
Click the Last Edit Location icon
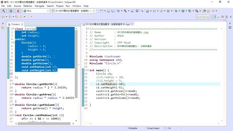coord(17,17)
